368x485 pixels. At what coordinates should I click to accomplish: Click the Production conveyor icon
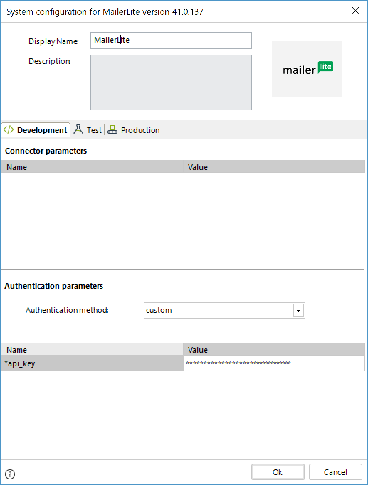112,130
